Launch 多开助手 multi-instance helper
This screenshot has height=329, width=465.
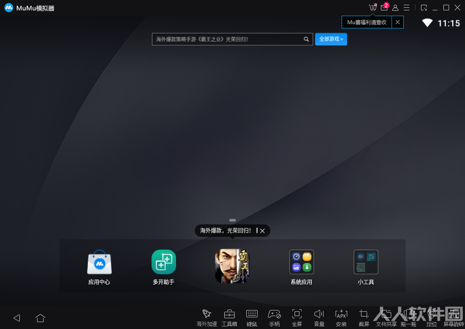click(x=164, y=268)
